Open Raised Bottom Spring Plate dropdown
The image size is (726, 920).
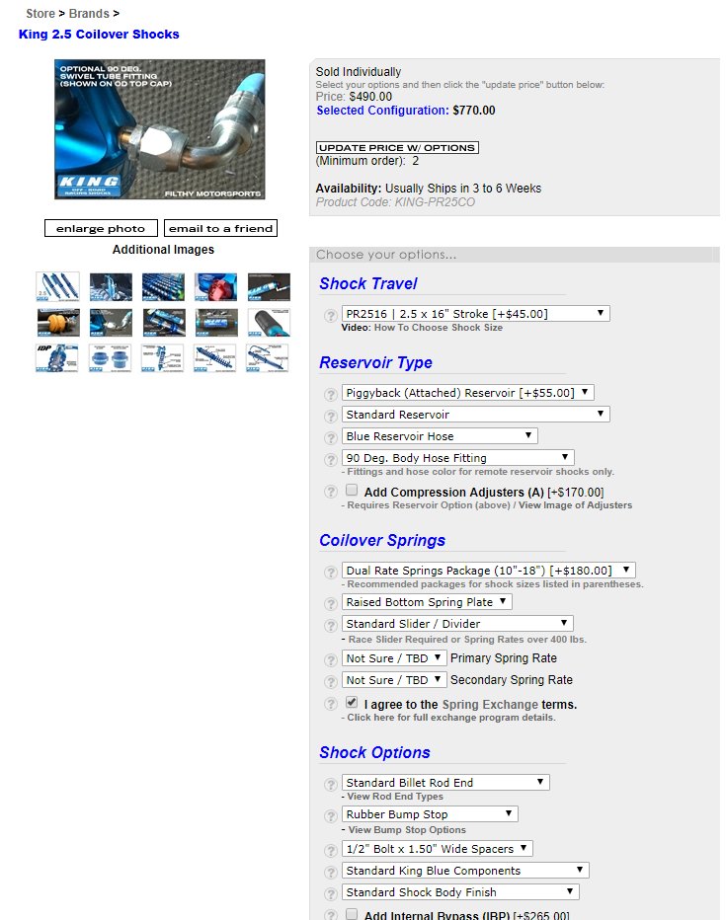427,602
